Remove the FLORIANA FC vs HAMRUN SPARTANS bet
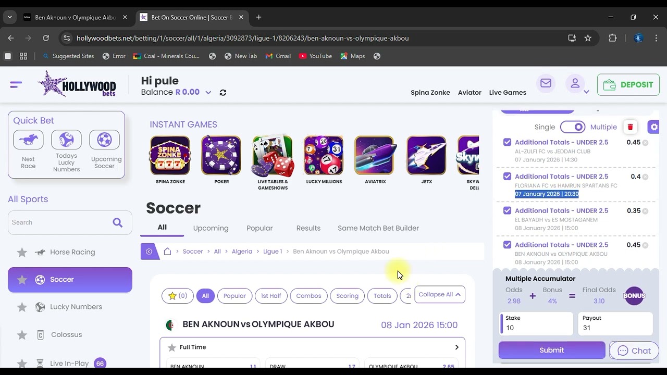Image resolution: width=667 pixels, height=375 pixels. pyautogui.click(x=645, y=177)
